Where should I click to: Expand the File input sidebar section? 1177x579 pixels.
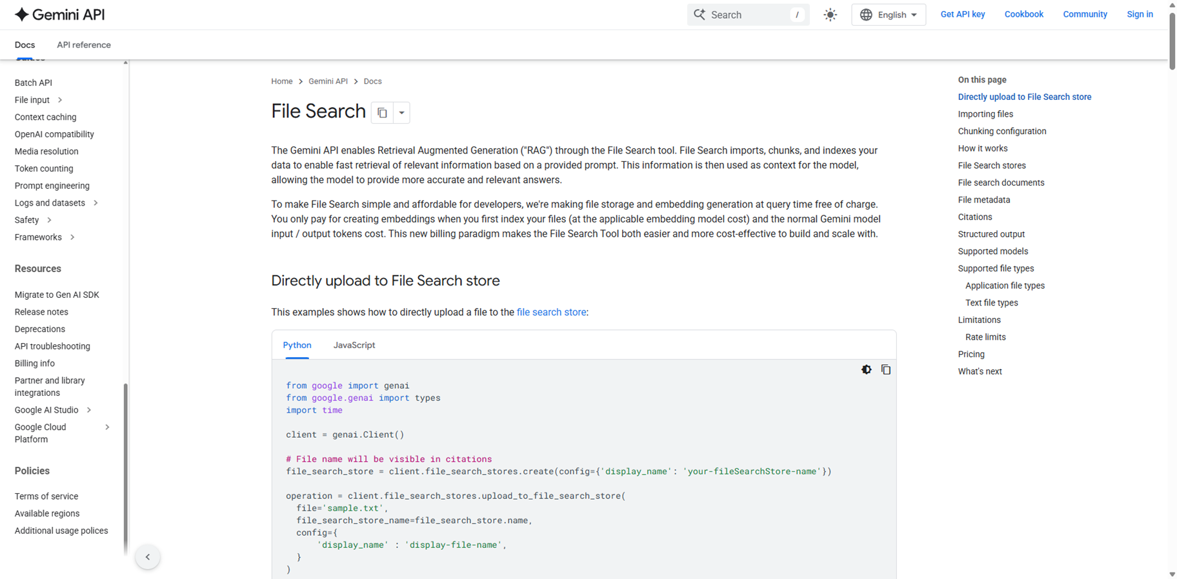tap(60, 100)
